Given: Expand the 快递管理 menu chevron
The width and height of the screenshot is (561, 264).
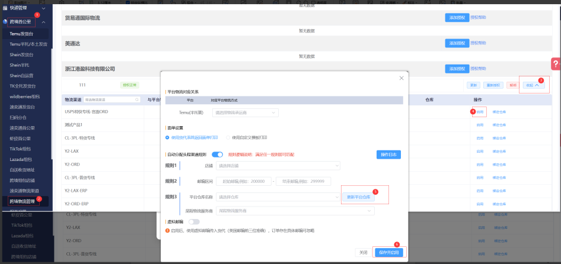Looking at the screenshot, I should click(44, 8).
